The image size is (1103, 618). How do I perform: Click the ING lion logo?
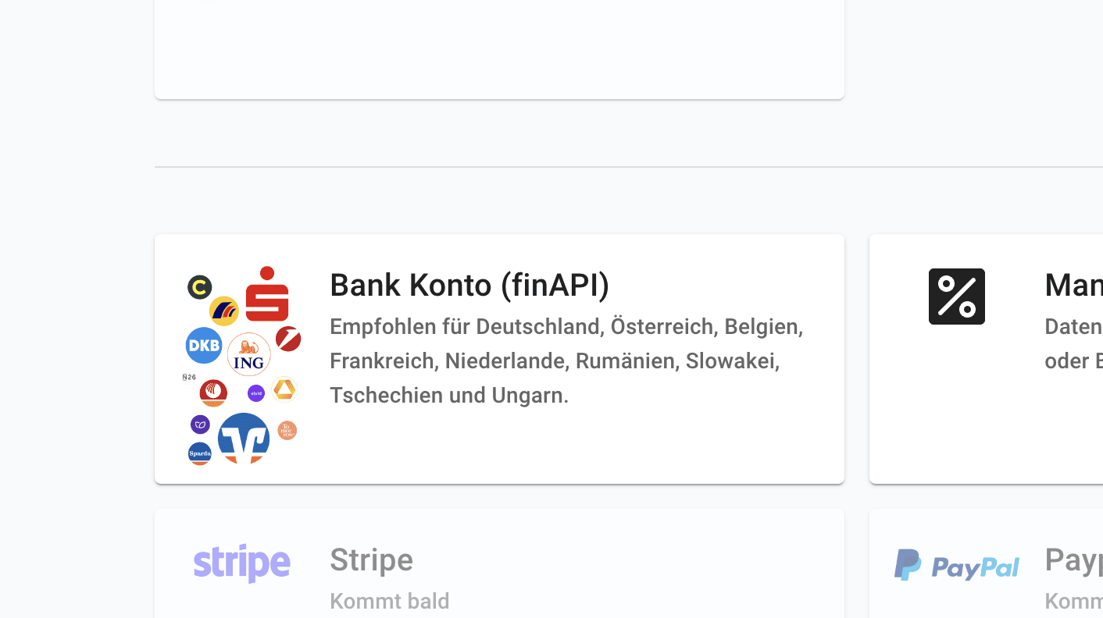click(x=249, y=354)
